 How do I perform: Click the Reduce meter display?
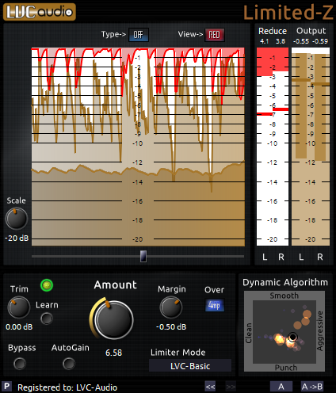[273, 147]
